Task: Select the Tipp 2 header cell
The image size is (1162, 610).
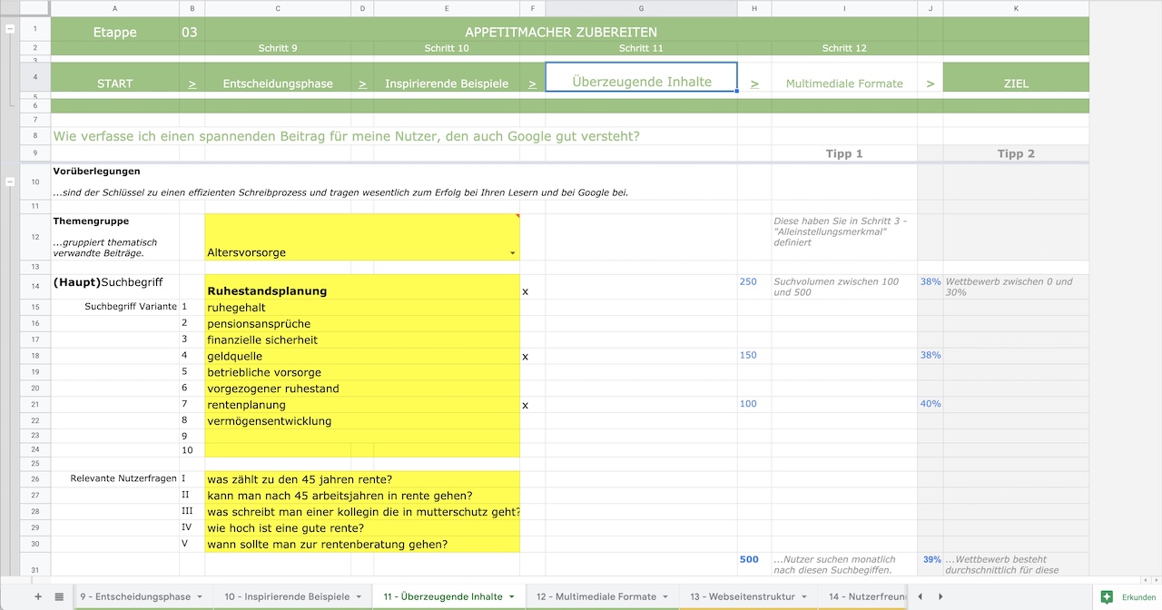Action: (x=1016, y=153)
